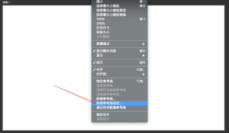Image resolution: width=229 pixels, height=133 pixels.
Task: Toggle 显示额外内容 checked option
Action: [120, 51]
